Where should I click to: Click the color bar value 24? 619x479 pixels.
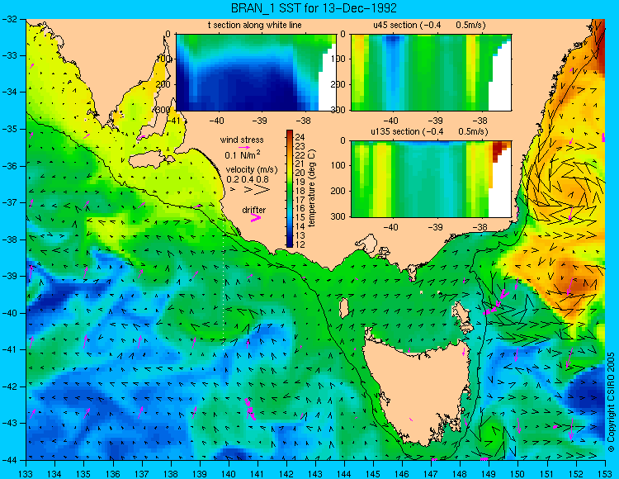(300, 137)
